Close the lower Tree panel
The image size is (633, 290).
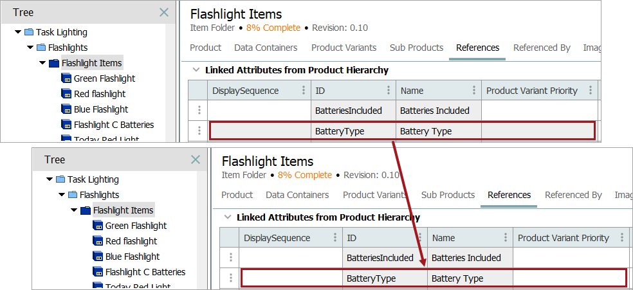(196, 159)
